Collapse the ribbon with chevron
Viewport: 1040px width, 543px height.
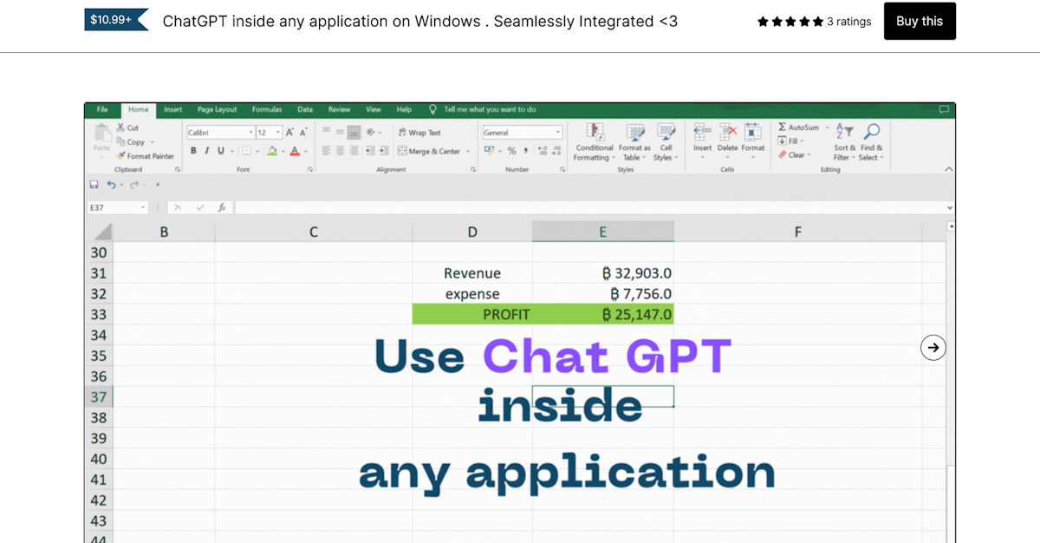coord(948,169)
